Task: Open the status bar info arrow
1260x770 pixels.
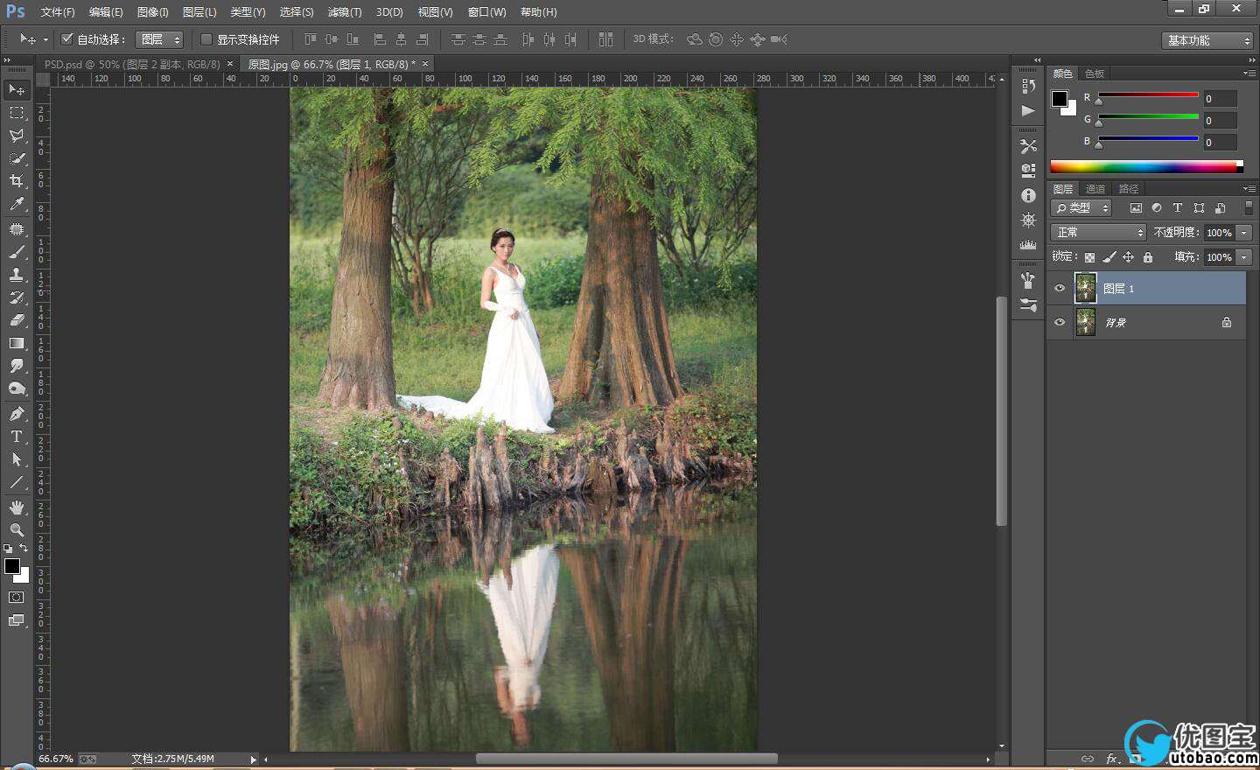Action: (254, 759)
